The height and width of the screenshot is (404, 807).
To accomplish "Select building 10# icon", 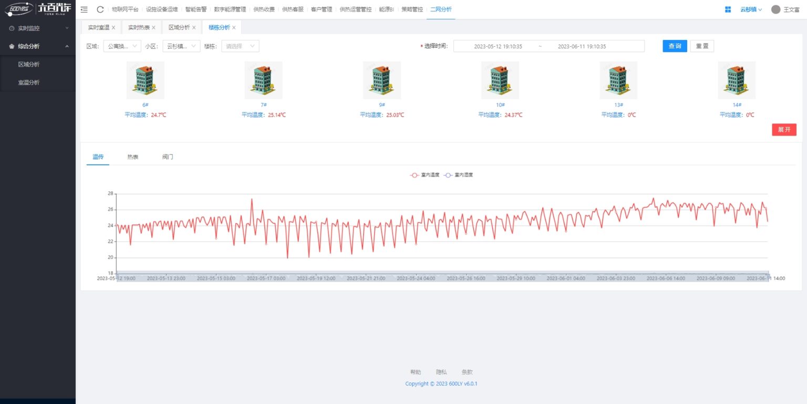I will tap(500, 80).
